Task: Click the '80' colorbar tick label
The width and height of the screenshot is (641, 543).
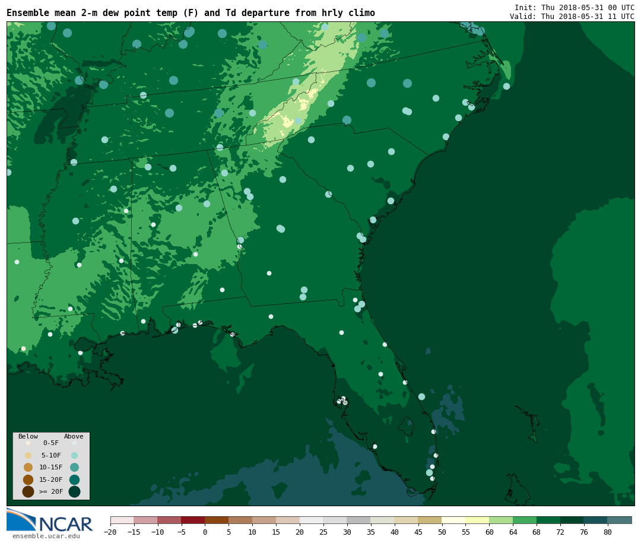Action: pyautogui.click(x=608, y=532)
